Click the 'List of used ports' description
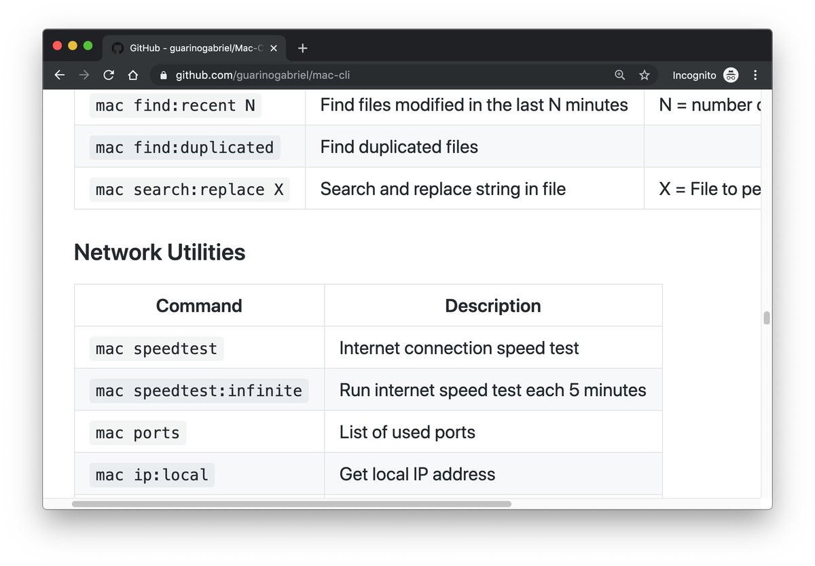Image resolution: width=815 pixels, height=566 pixels. [x=407, y=433]
